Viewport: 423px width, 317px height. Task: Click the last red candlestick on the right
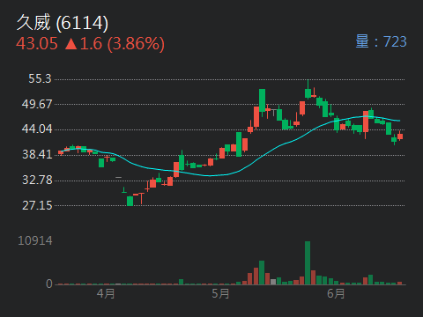[x=400, y=136]
